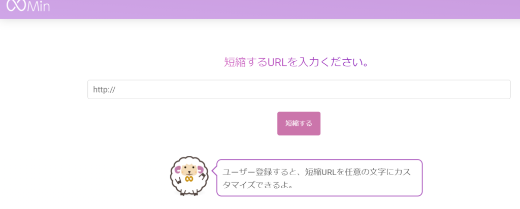
Task: Click the http:// placeholder text
Action: tap(104, 90)
